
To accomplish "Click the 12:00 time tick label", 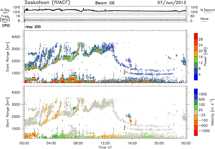I will pyautogui.click(x=105, y=143).
